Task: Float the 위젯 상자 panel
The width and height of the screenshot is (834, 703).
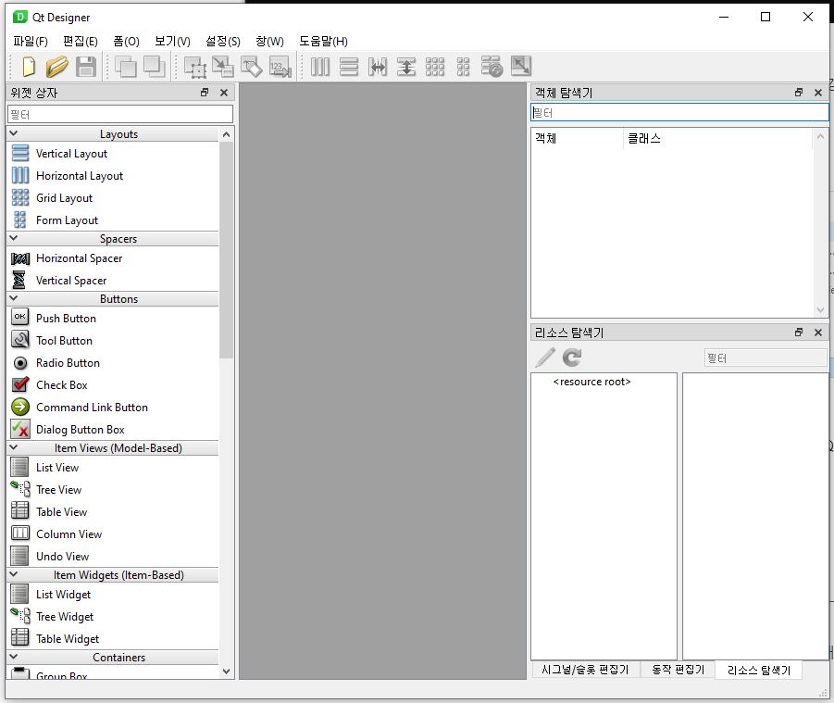Action: point(205,93)
